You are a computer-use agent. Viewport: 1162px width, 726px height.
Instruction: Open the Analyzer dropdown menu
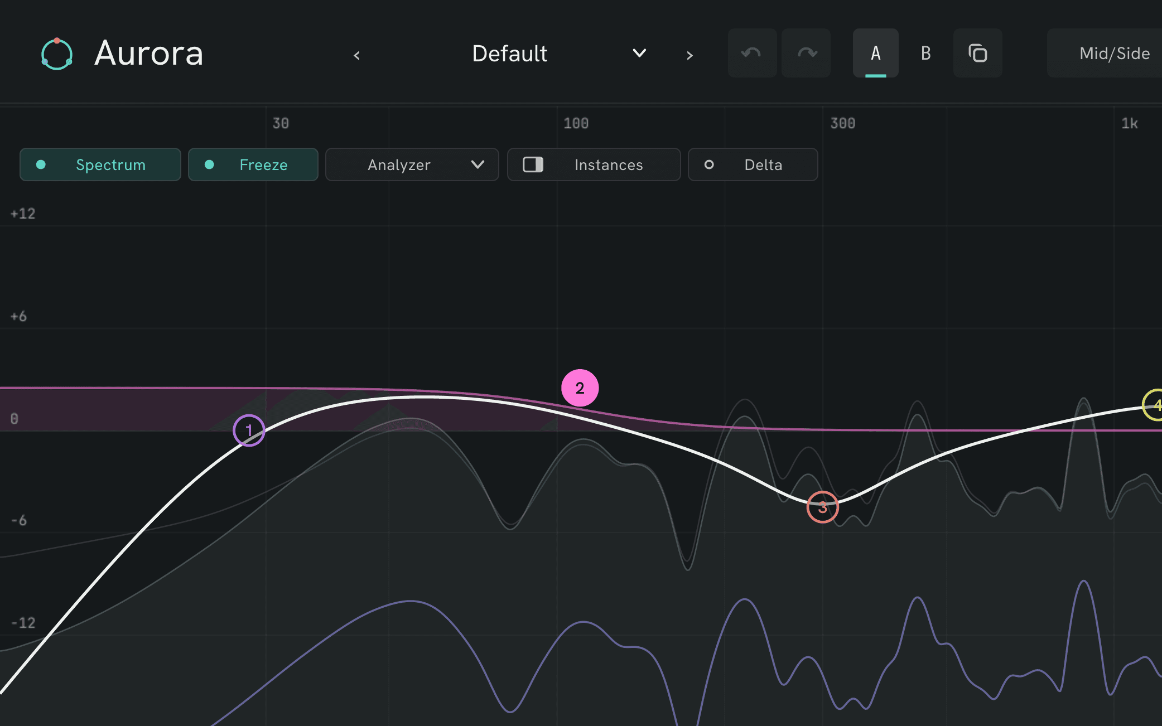[x=412, y=164]
